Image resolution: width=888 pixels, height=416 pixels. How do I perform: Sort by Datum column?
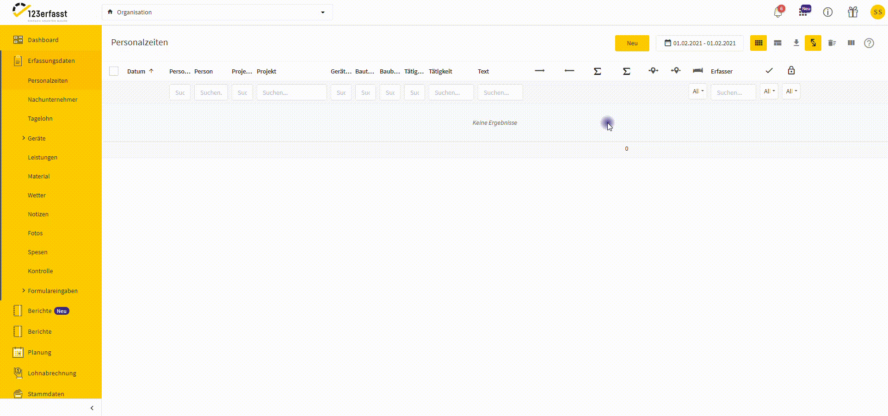140,71
